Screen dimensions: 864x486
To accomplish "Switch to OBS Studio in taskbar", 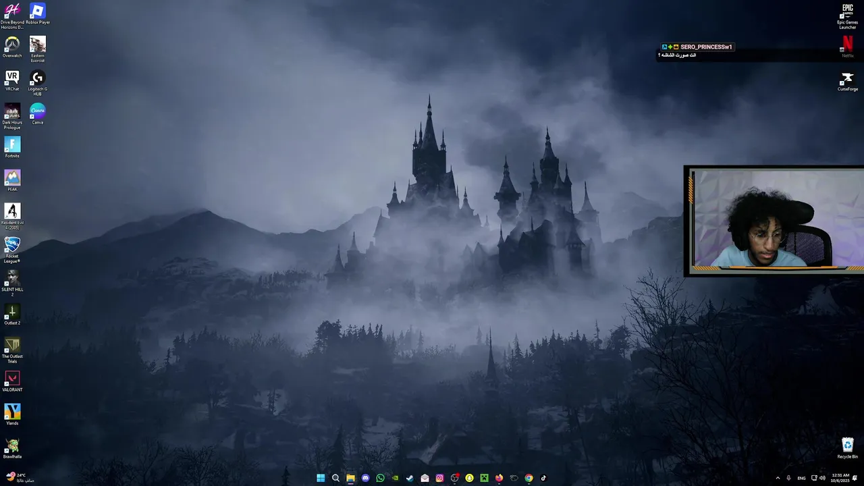I will (x=454, y=478).
